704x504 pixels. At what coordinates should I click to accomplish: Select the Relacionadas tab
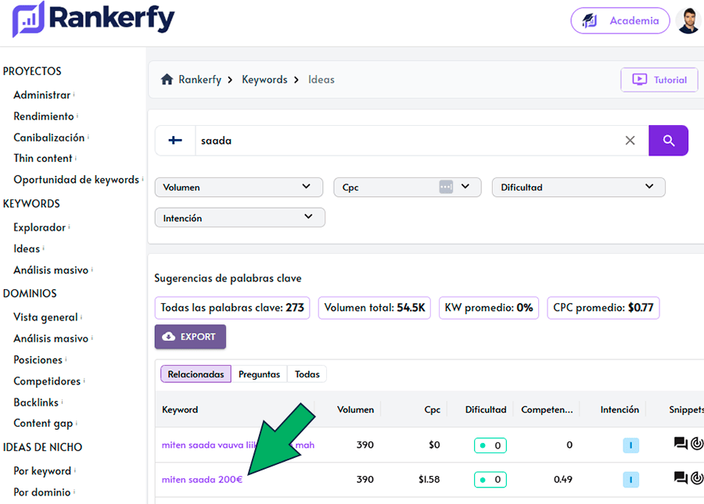(196, 374)
